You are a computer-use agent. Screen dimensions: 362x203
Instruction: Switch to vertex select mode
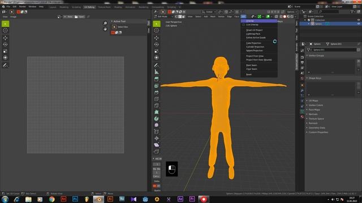pyautogui.click(x=176, y=16)
